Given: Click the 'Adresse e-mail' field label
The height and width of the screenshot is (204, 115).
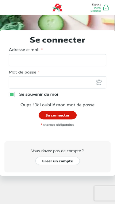Looking at the screenshot, I should pyautogui.click(x=24, y=50).
